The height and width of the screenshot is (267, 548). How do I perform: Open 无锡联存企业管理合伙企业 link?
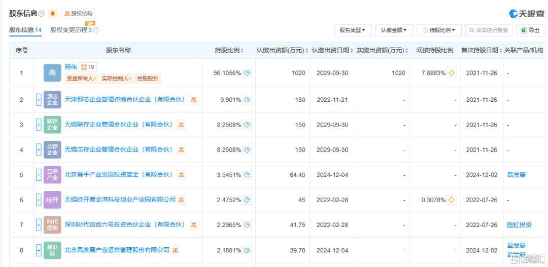coord(119,125)
